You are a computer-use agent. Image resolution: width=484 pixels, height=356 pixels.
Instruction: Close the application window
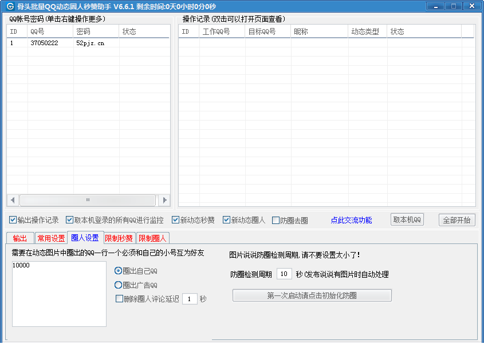(471, 6)
